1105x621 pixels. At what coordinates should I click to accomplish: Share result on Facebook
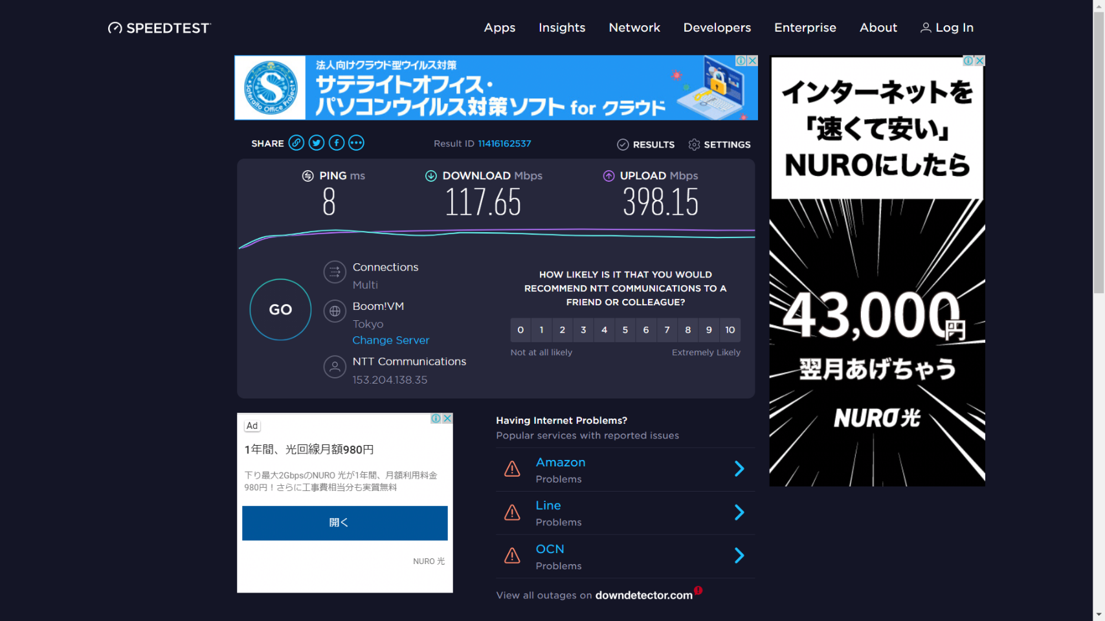(337, 143)
